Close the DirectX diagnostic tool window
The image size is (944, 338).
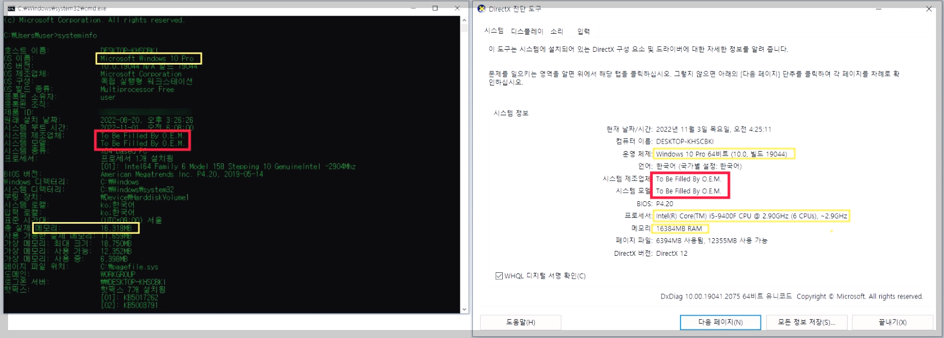tap(929, 9)
